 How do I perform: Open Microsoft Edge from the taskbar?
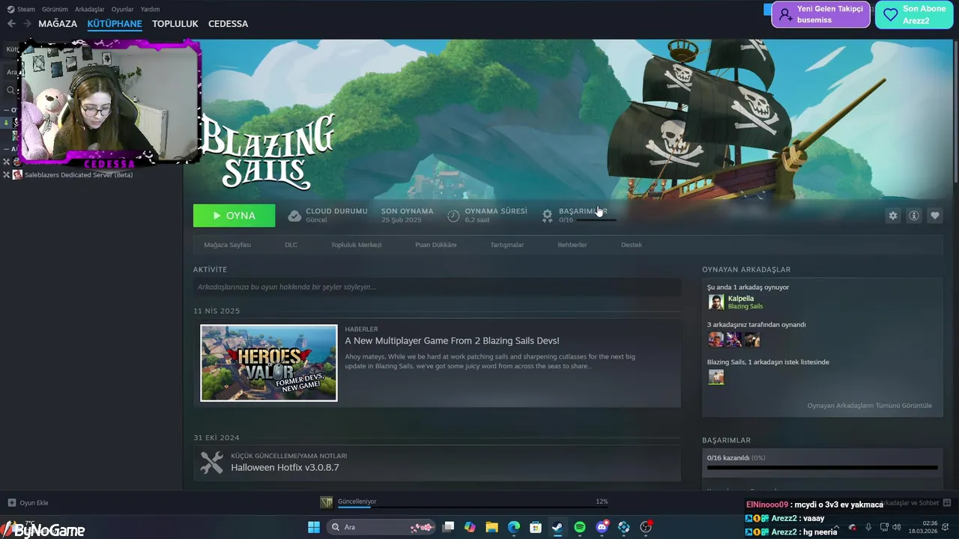click(x=513, y=527)
